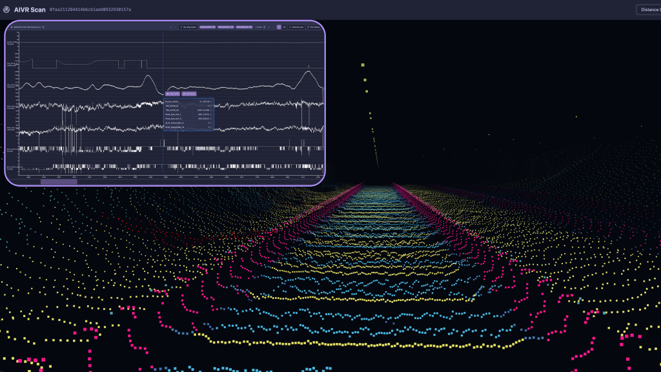Viewport: 661px width, 372px height.
Task: Click the AIVR Scan logo icon
Action: 6,10
